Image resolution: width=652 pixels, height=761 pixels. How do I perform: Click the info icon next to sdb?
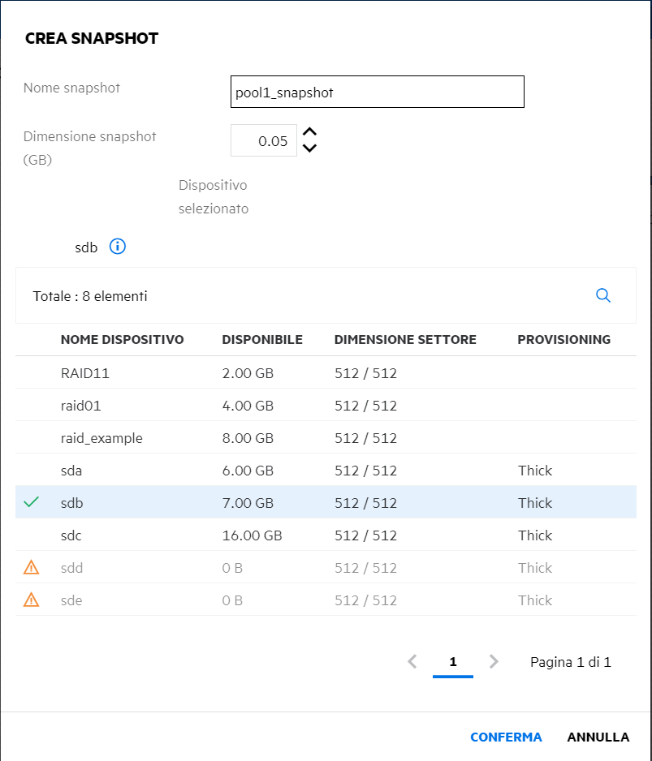coord(118,247)
